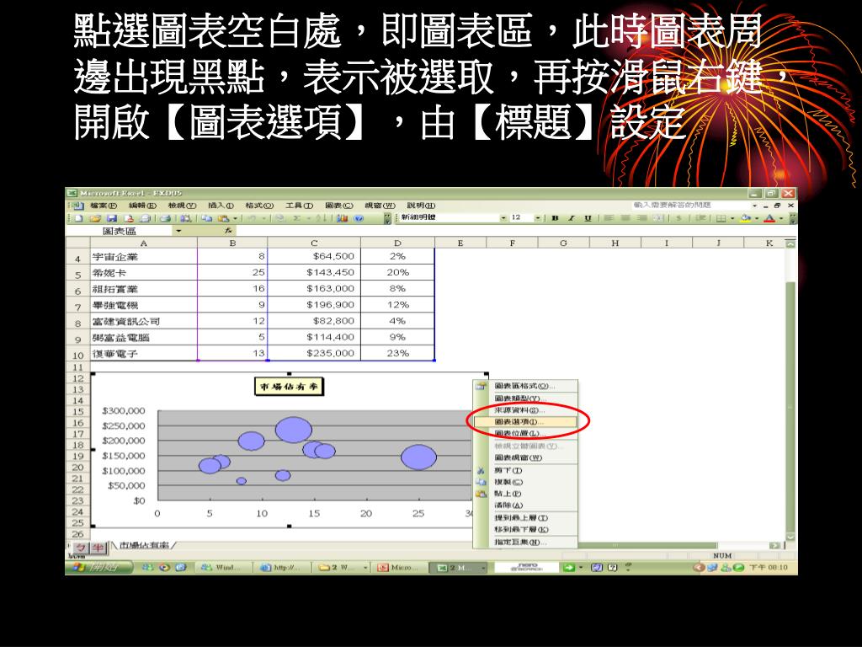The image size is (862, 647).
Task: Expand the Font Color dropdown arrow
Action: [780, 218]
